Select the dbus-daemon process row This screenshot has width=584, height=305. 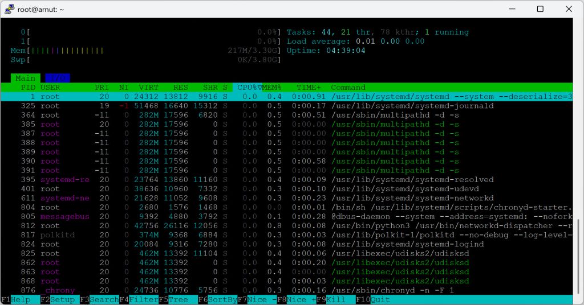click(285, 216)
